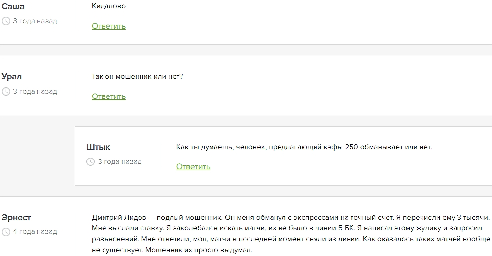
Task: Click the clock icon under Штык
Action: tap(90, 162)
